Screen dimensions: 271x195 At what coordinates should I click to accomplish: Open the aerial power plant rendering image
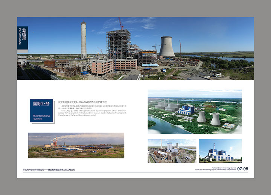tap(195, 112)
